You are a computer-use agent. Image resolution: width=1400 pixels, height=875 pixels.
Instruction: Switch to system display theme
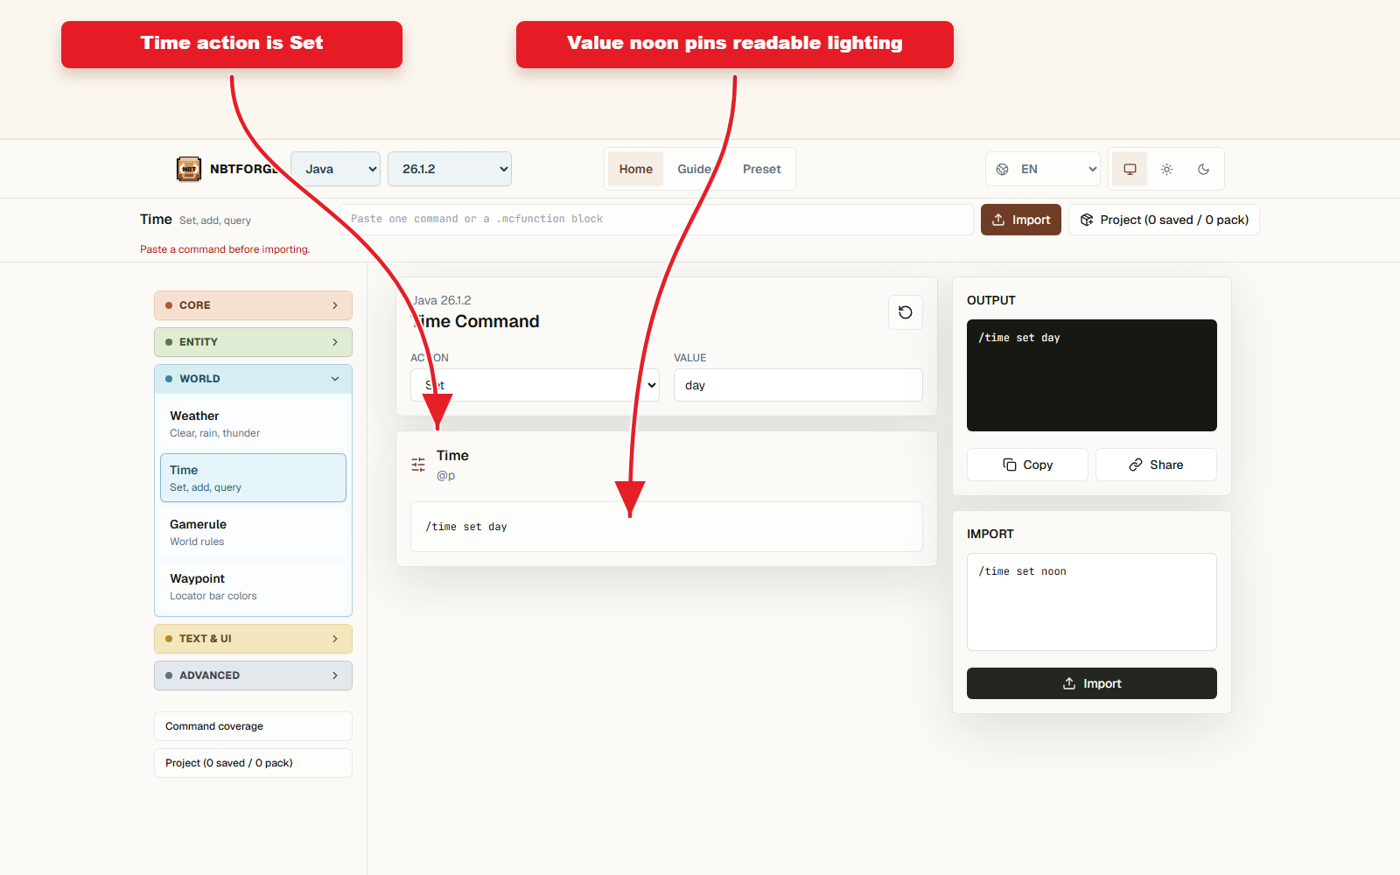click(1130, 169)
